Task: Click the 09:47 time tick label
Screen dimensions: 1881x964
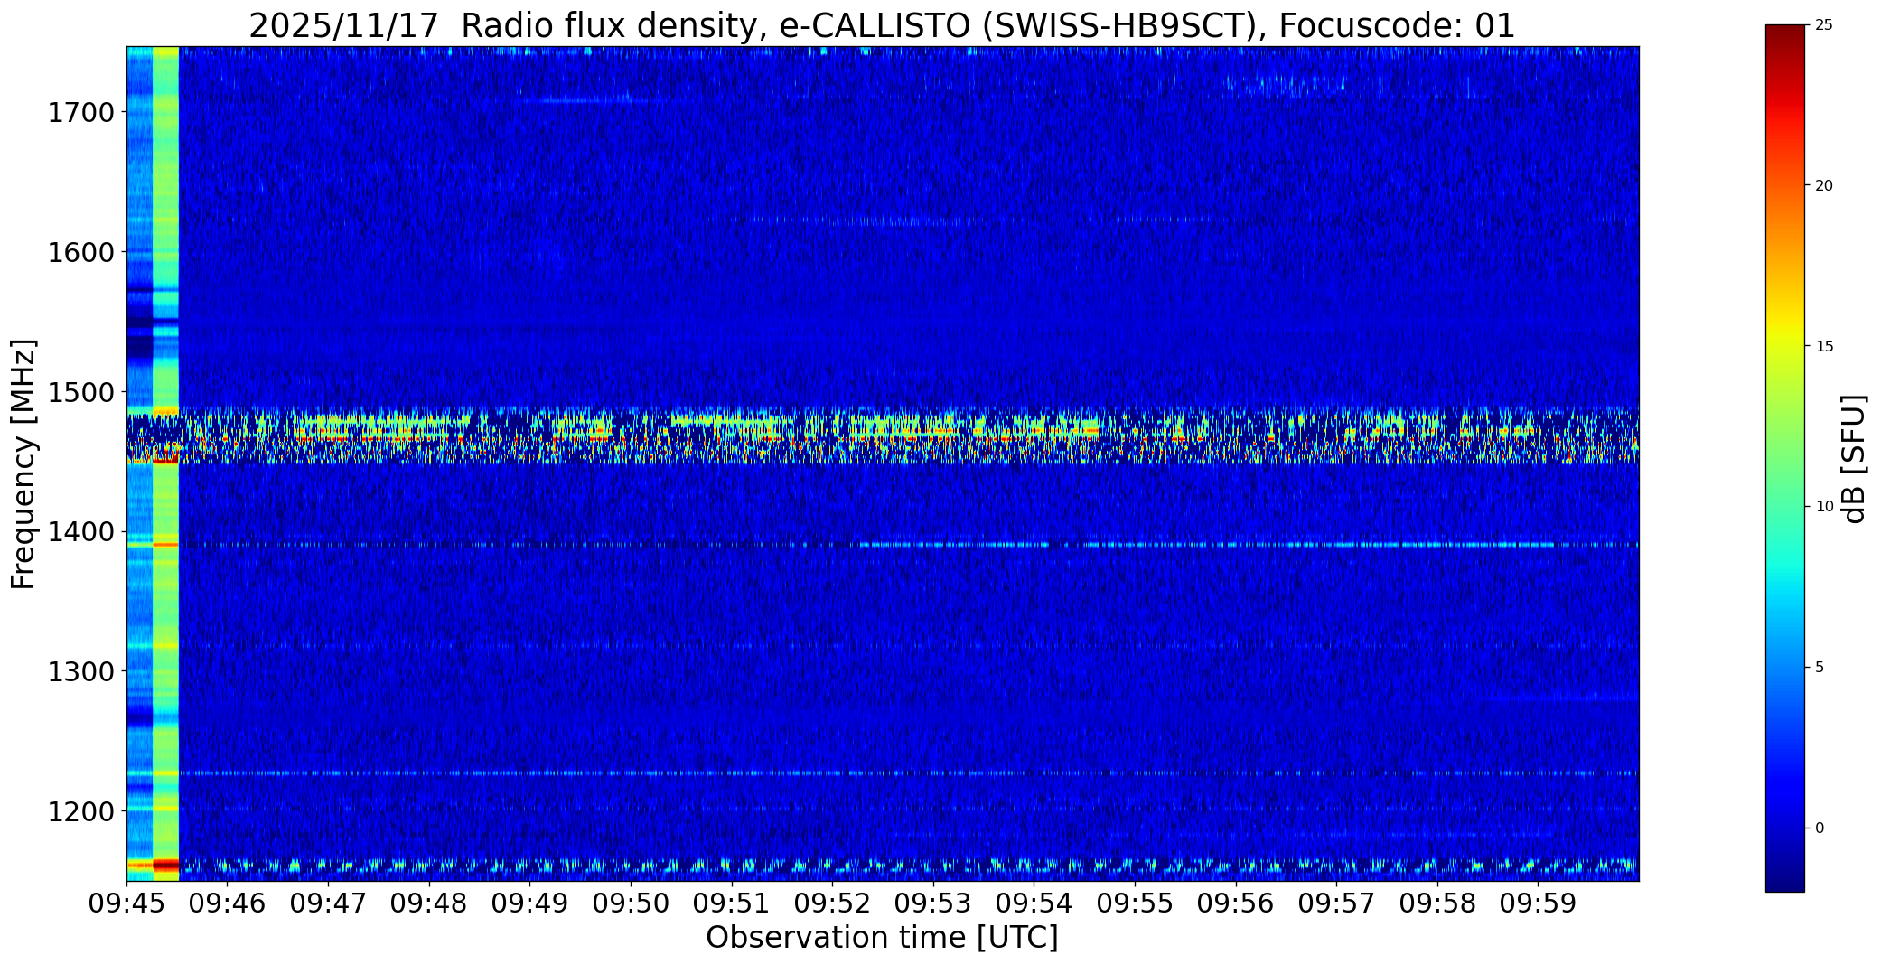Action: click(x=328, y=903)
